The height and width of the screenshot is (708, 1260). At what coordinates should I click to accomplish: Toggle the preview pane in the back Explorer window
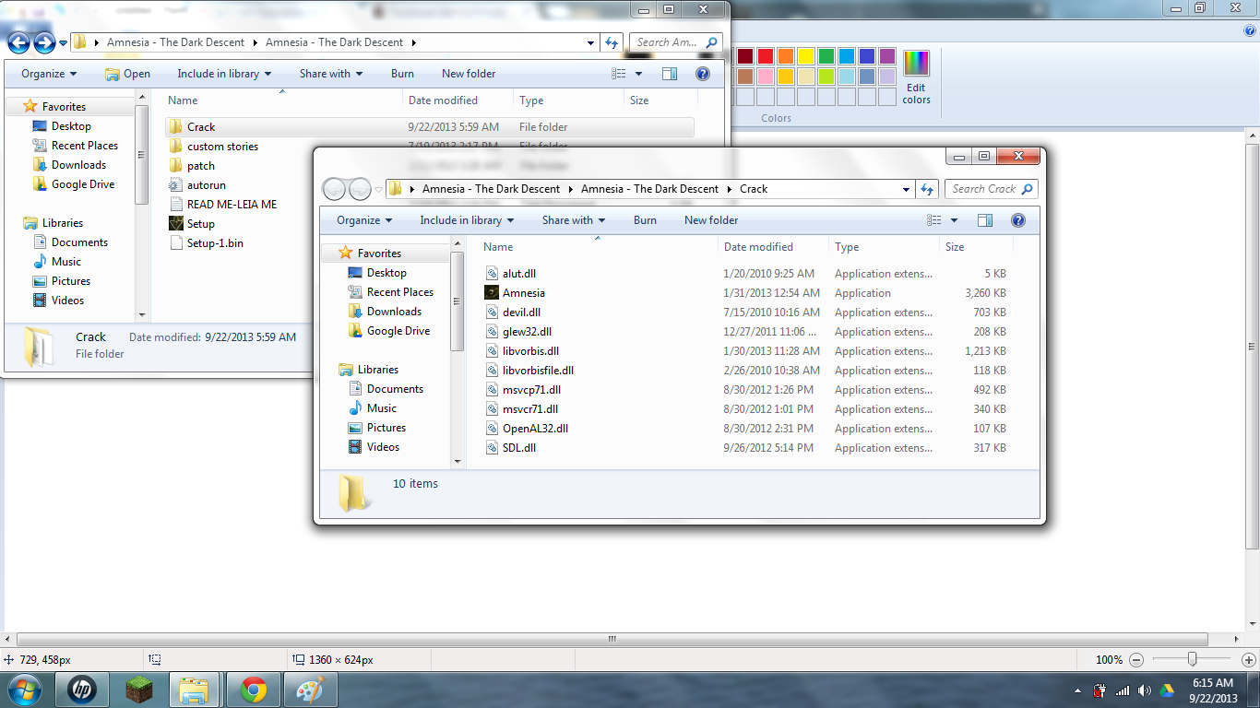coord(670,74)
